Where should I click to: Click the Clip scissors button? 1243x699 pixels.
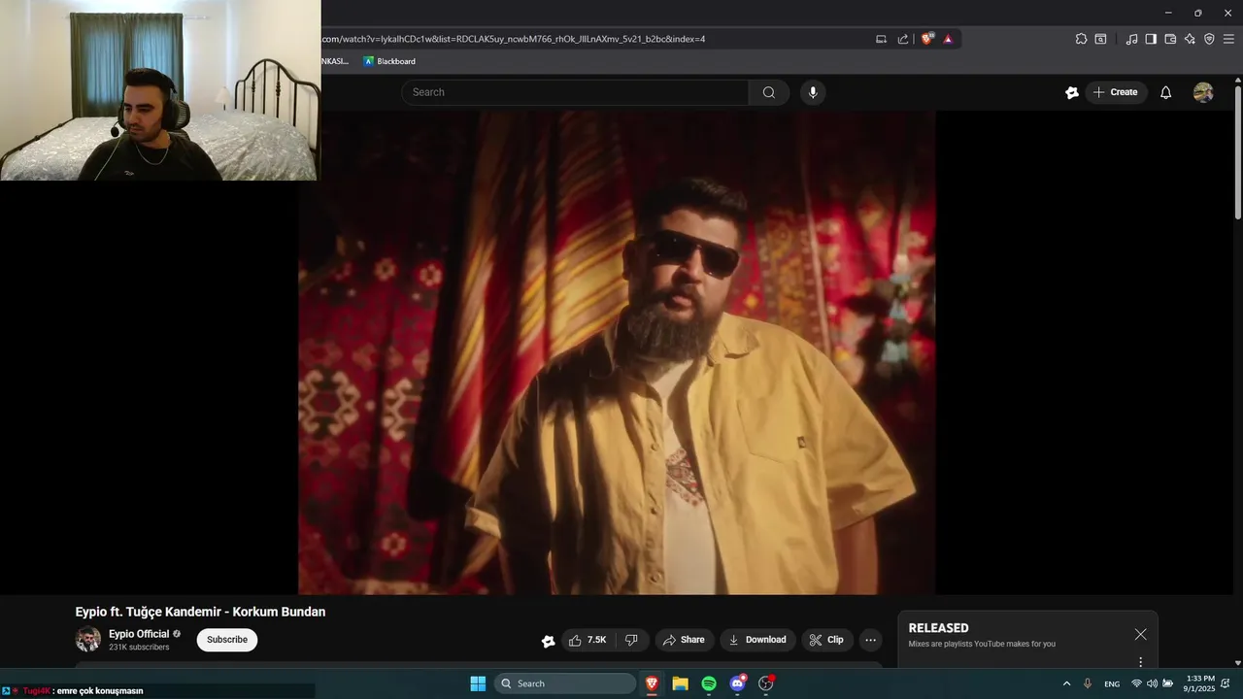(826, 640)
